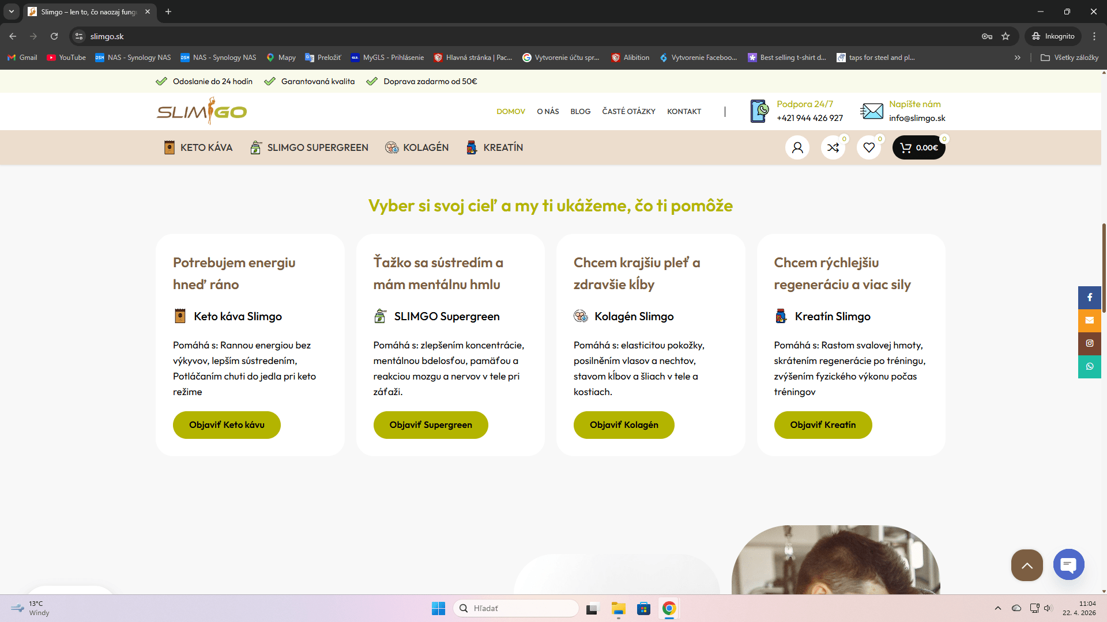Click the scroll-to-top arrow button

[1027, 565]
